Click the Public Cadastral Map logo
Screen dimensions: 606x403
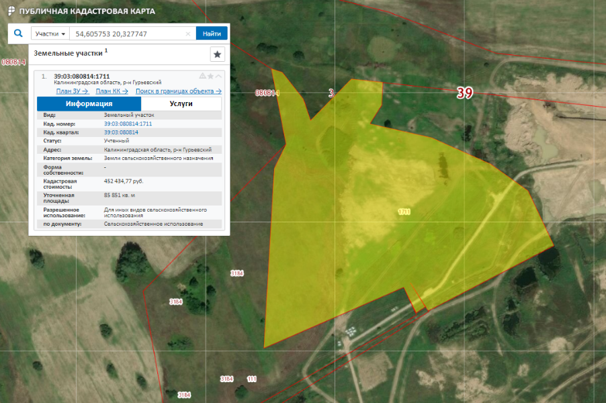point(11,11)
